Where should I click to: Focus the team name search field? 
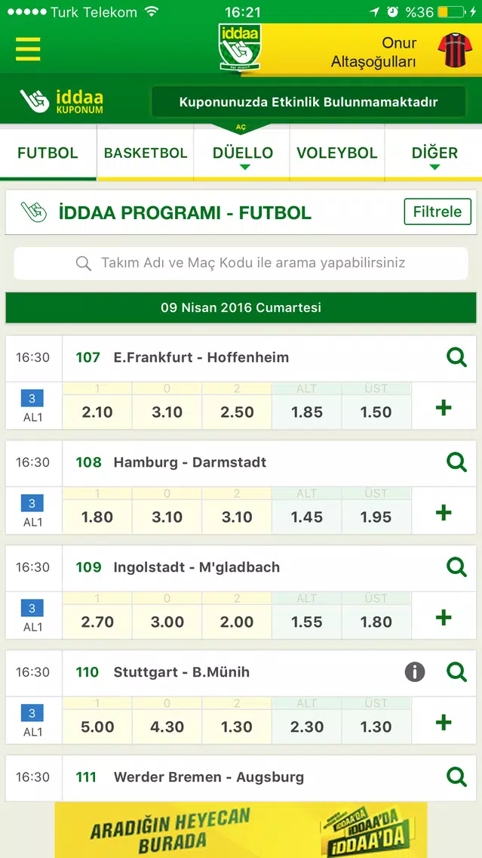241,263
